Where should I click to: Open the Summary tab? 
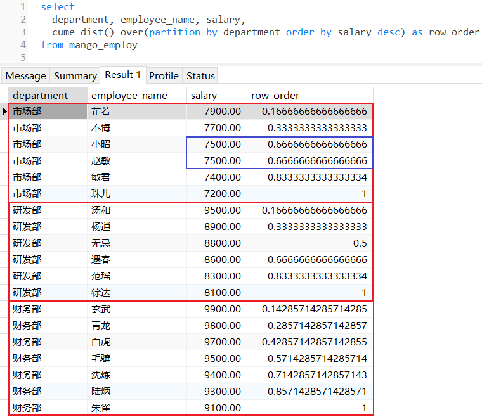(x=75, y=75)
